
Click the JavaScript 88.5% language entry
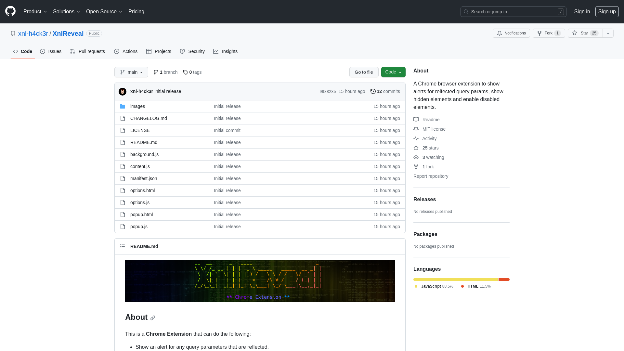434,286
